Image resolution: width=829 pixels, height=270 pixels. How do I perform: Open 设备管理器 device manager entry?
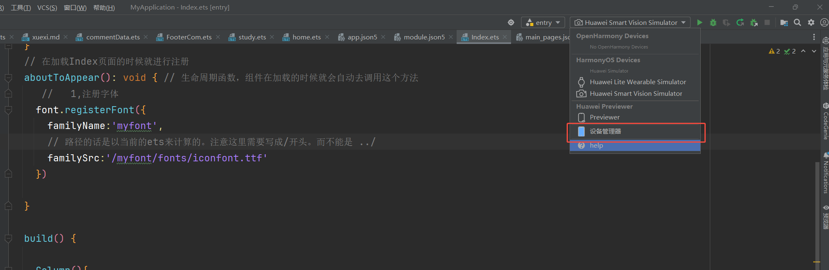[x=635, y=131]
